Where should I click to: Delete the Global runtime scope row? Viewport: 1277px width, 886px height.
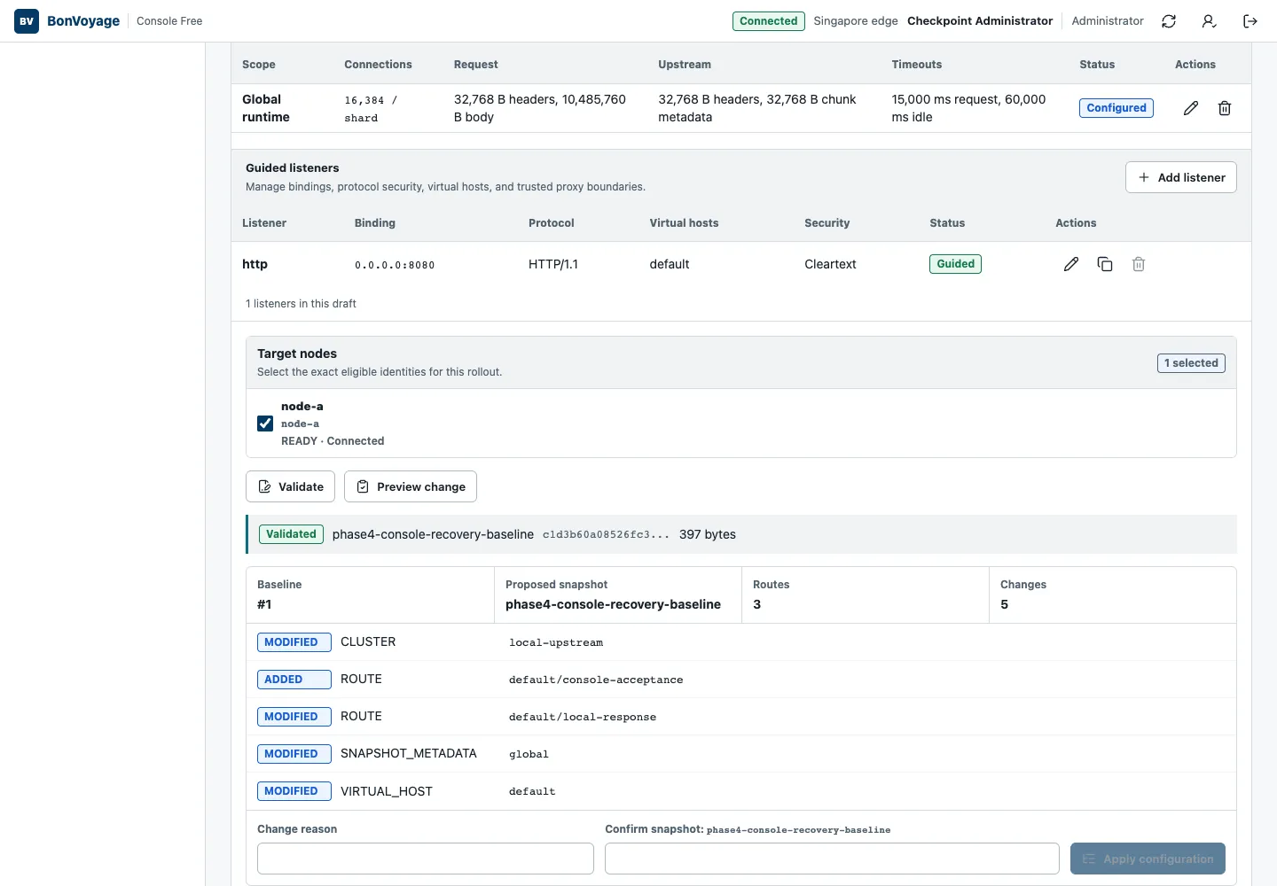[1225, 108]
